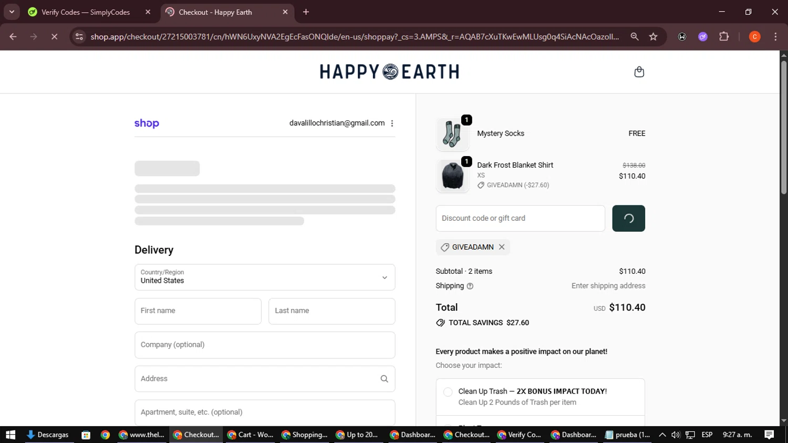
Task: Click the Happy Earth logo
Action: point(389,71)
